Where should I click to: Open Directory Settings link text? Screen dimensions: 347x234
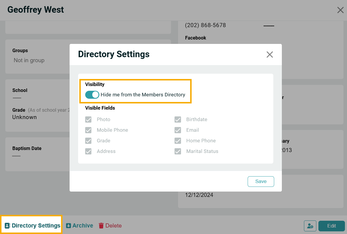click(36, 226)
